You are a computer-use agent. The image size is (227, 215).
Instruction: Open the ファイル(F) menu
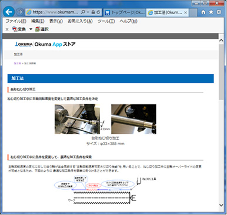(16, 21)
